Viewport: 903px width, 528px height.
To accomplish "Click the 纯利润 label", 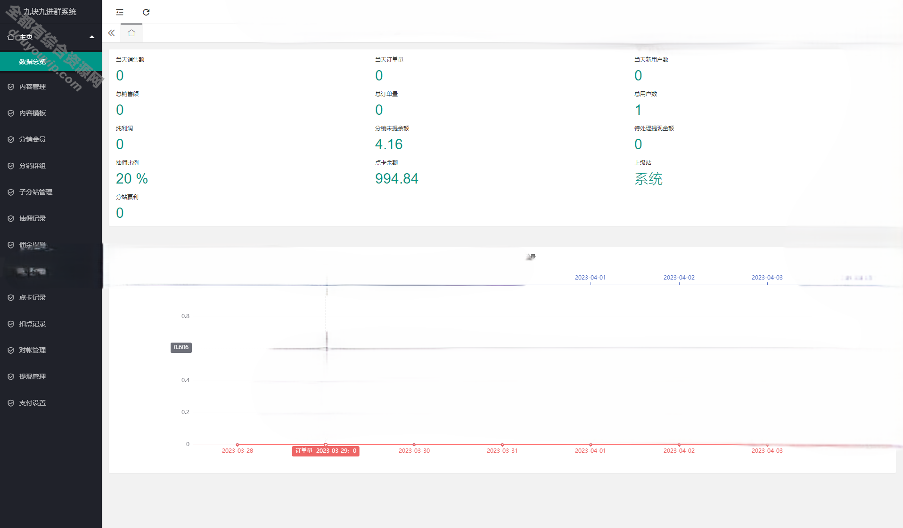I will (x=124, y=128).
